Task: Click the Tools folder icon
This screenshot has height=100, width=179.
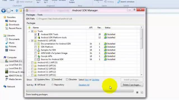Action: pos(35,31)
